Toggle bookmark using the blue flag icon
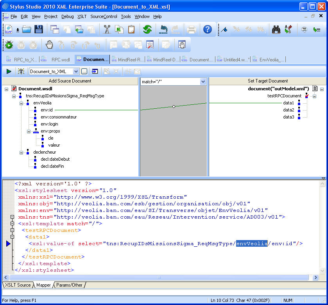This screenshot has width=328, height=305. (x=224, y=29)
